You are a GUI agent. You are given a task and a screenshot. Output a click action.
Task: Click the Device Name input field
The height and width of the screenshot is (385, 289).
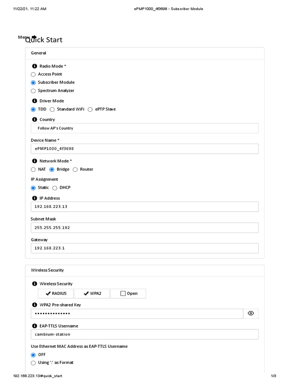(144, 149)
